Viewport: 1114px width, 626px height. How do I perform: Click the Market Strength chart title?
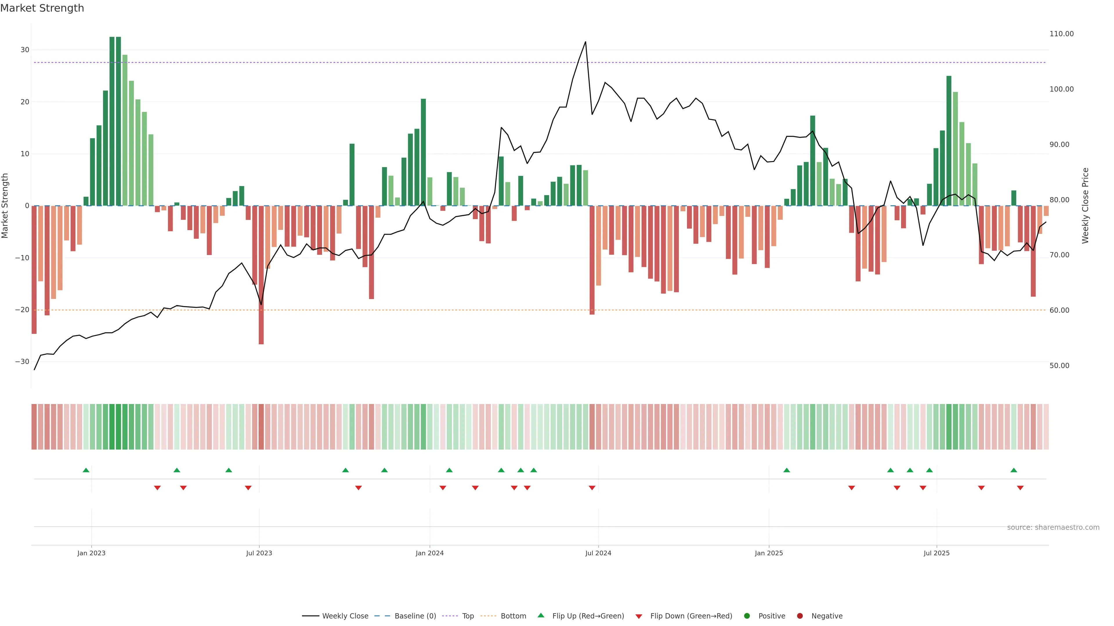tap(42, 8)
